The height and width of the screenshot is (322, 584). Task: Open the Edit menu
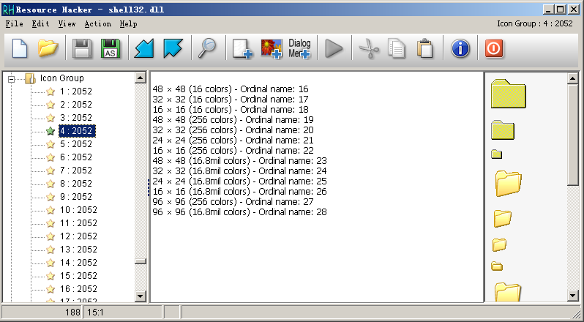pyautogui.click(x=40, y=24)
